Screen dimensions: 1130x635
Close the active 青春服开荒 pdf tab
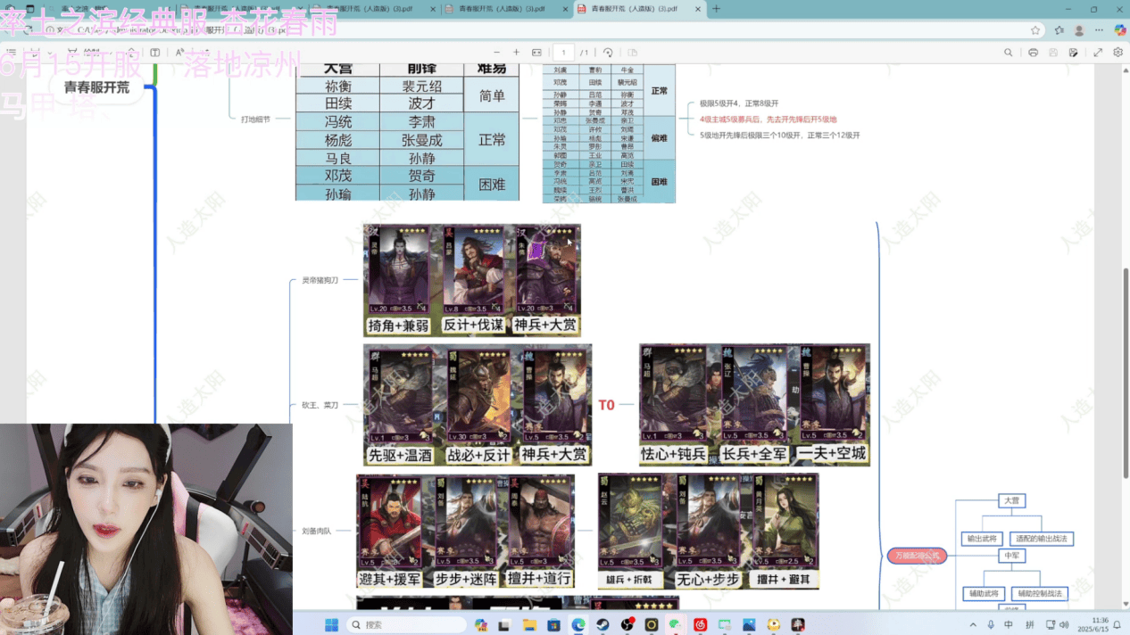point(696,9)
